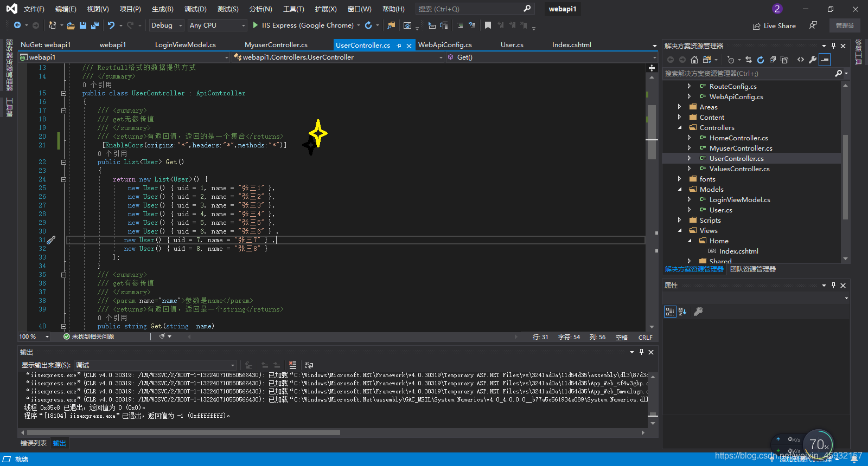Collapse the Models folder node
Image resolution: width=868 pixels, height=466 pixels.
coord(680,190)
